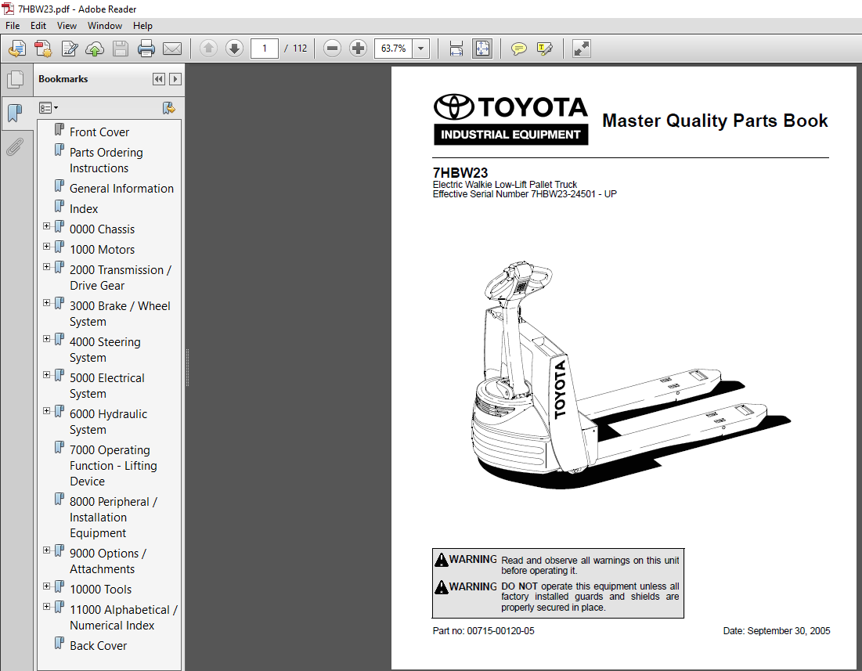862x671 pixels.
Task: Open the Attachments paperclip panel
Action: tap(15, 147)
